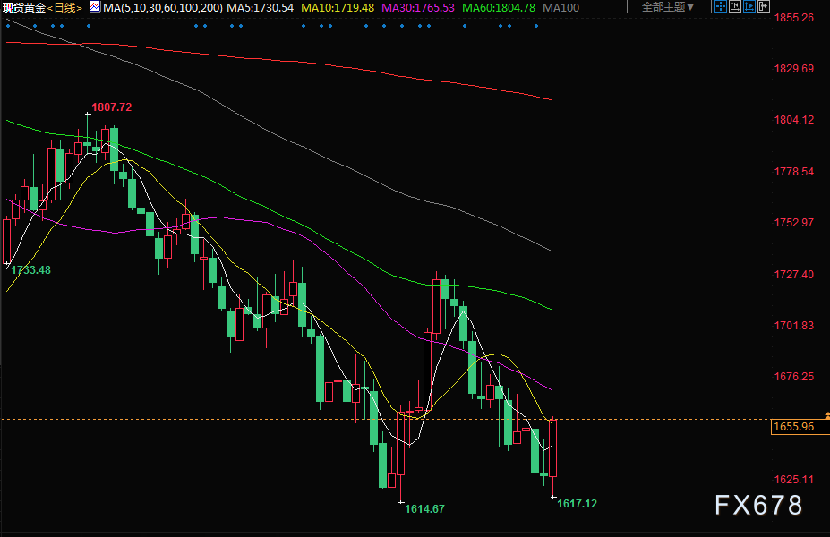The height and width of the screenshot is (537, 830).
Task: Select the MA5:1730.54 white label
Action: (260, 8)
